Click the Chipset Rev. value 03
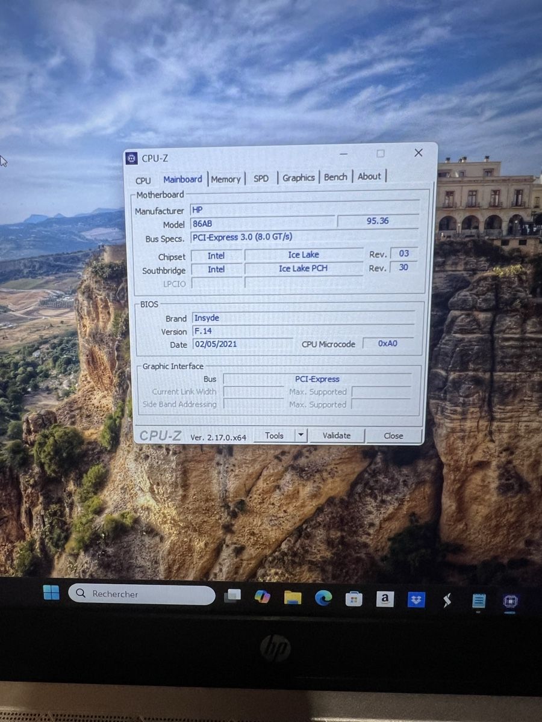Image resolution: width=542 pixels, height=722 pixels. [x=404, y=253]
